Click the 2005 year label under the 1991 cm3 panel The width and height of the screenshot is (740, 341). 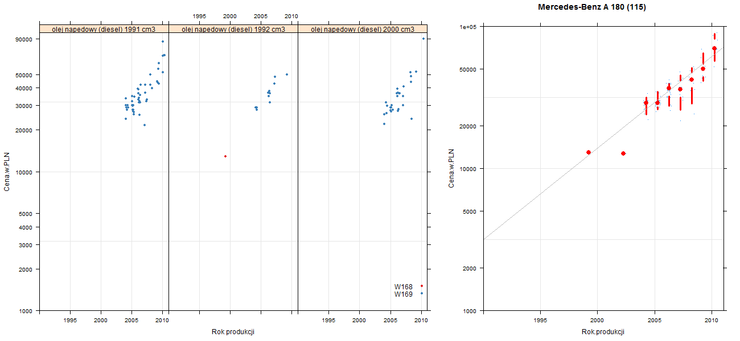pos(131,321)
